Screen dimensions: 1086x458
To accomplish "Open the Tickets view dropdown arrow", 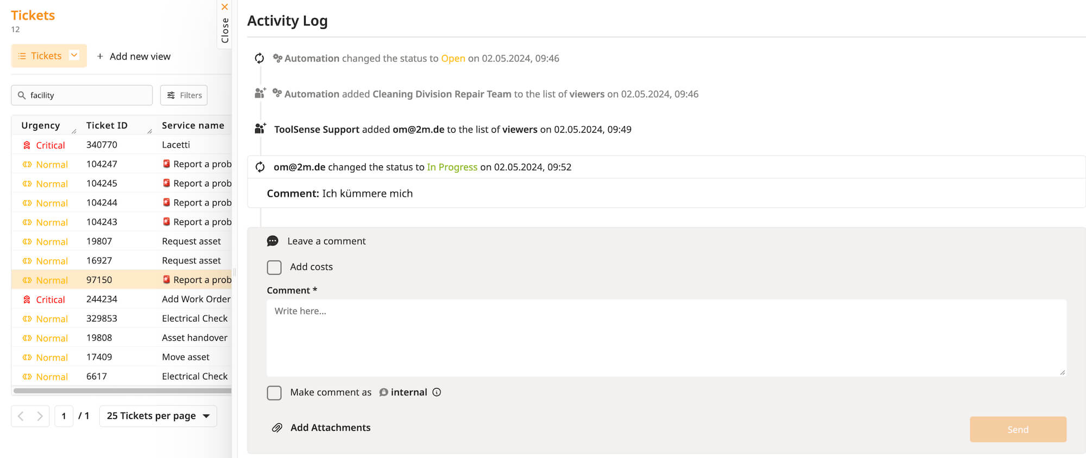I will click(x=74, y=55).
